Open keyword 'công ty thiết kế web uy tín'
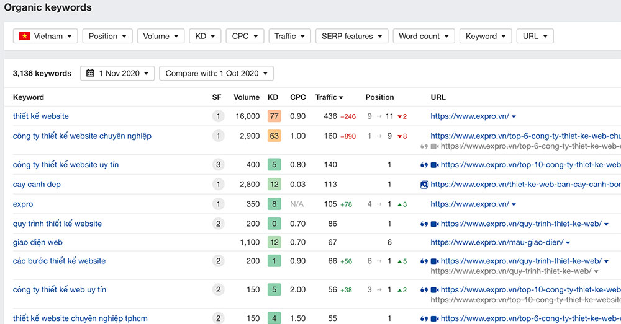621x324 pixels. click(60, 290)
